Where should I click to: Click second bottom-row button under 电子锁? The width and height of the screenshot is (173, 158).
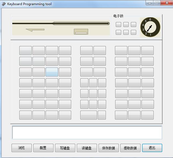(126, 32)
